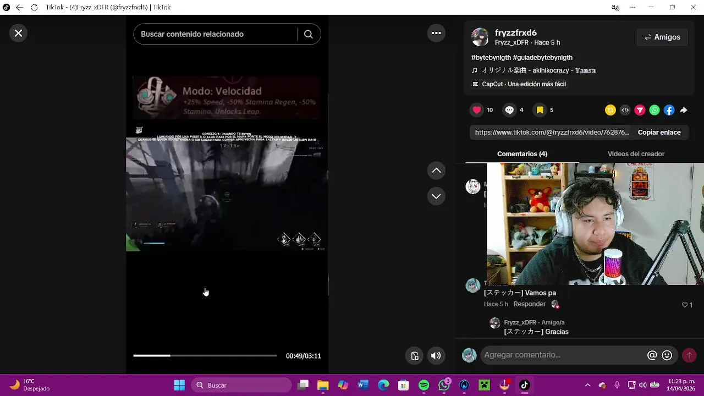704x396 pixels.
Task: Go to the previous video arrow
Action: pyautogui.click(x=436, y=170)
